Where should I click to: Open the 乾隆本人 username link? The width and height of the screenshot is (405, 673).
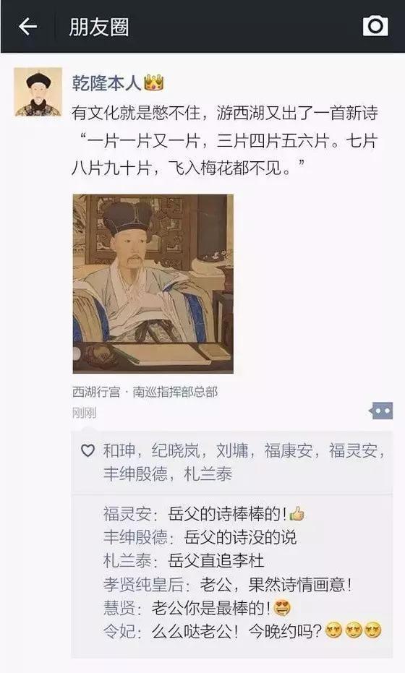tap(106, 82)
